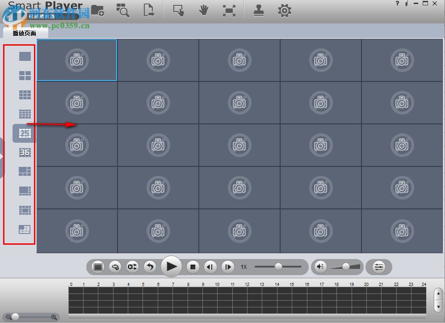Click hour 12 on the timeline
The width and height of the screenshot is (445, 323).
tap(247, 285)
